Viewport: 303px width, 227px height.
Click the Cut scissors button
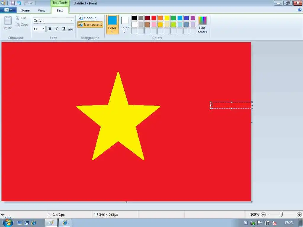(21, 18)
